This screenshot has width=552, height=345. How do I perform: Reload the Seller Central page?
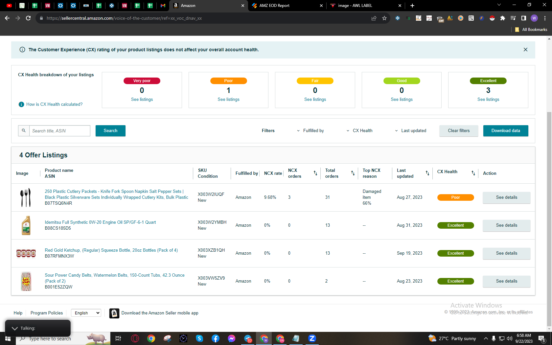[x=28, y=18]
